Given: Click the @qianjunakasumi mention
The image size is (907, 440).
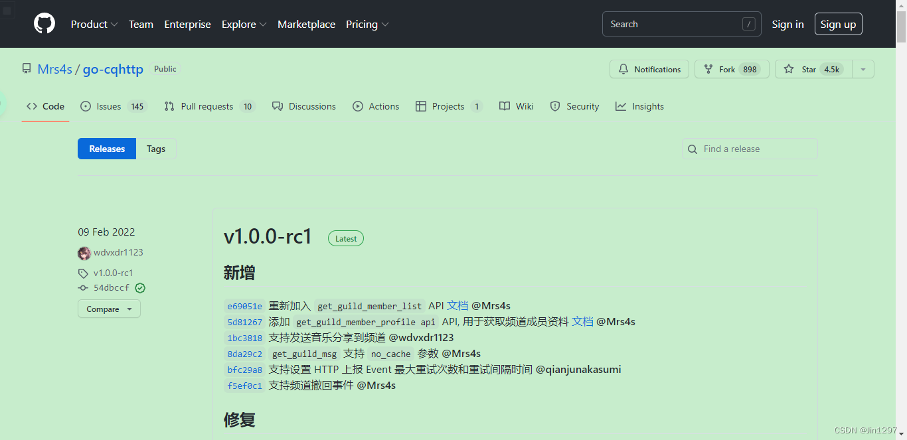Looking at the screenshot, I should point(578,369).
